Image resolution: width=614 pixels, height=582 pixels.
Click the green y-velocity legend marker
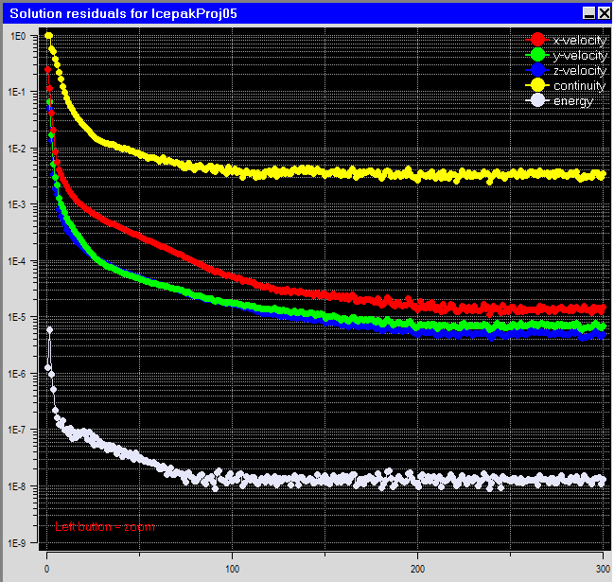click(537, 55)
